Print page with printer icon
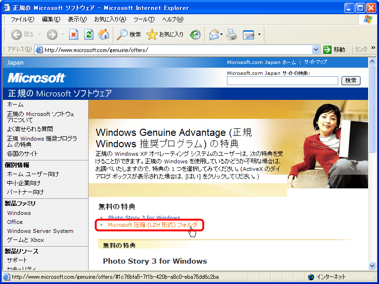Viewport: 379px width, 284px height. (x=232, y=35)
